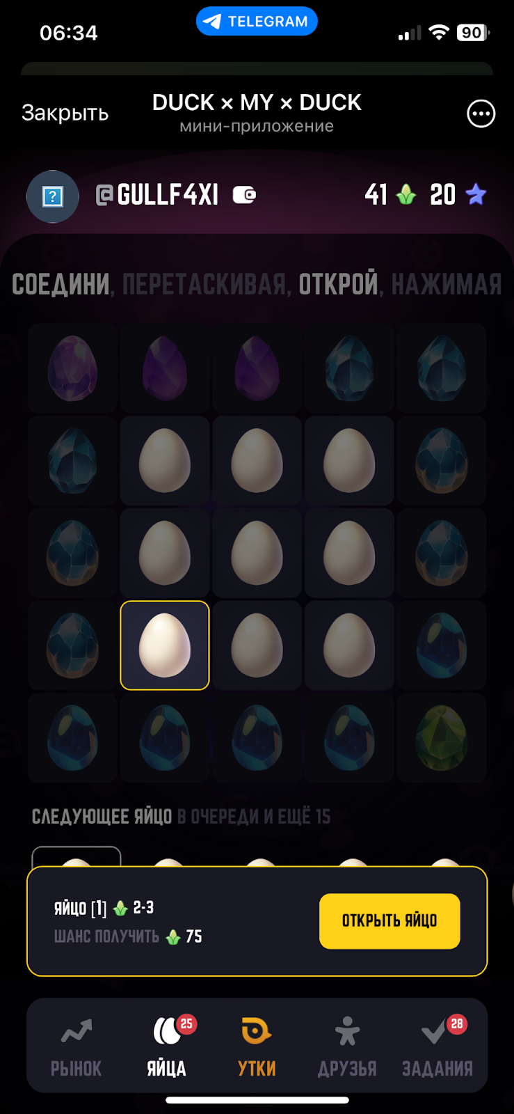514x1114 pixels.
Task: Tap the green crystal balance icon
Action: 406,195
